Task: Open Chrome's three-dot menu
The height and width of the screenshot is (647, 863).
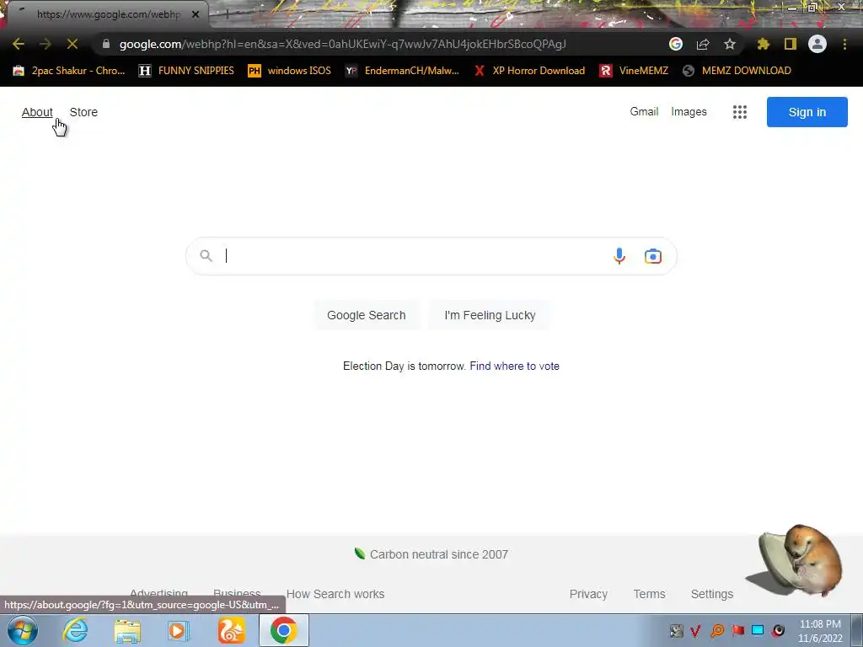Action: (x=844, y=44)
